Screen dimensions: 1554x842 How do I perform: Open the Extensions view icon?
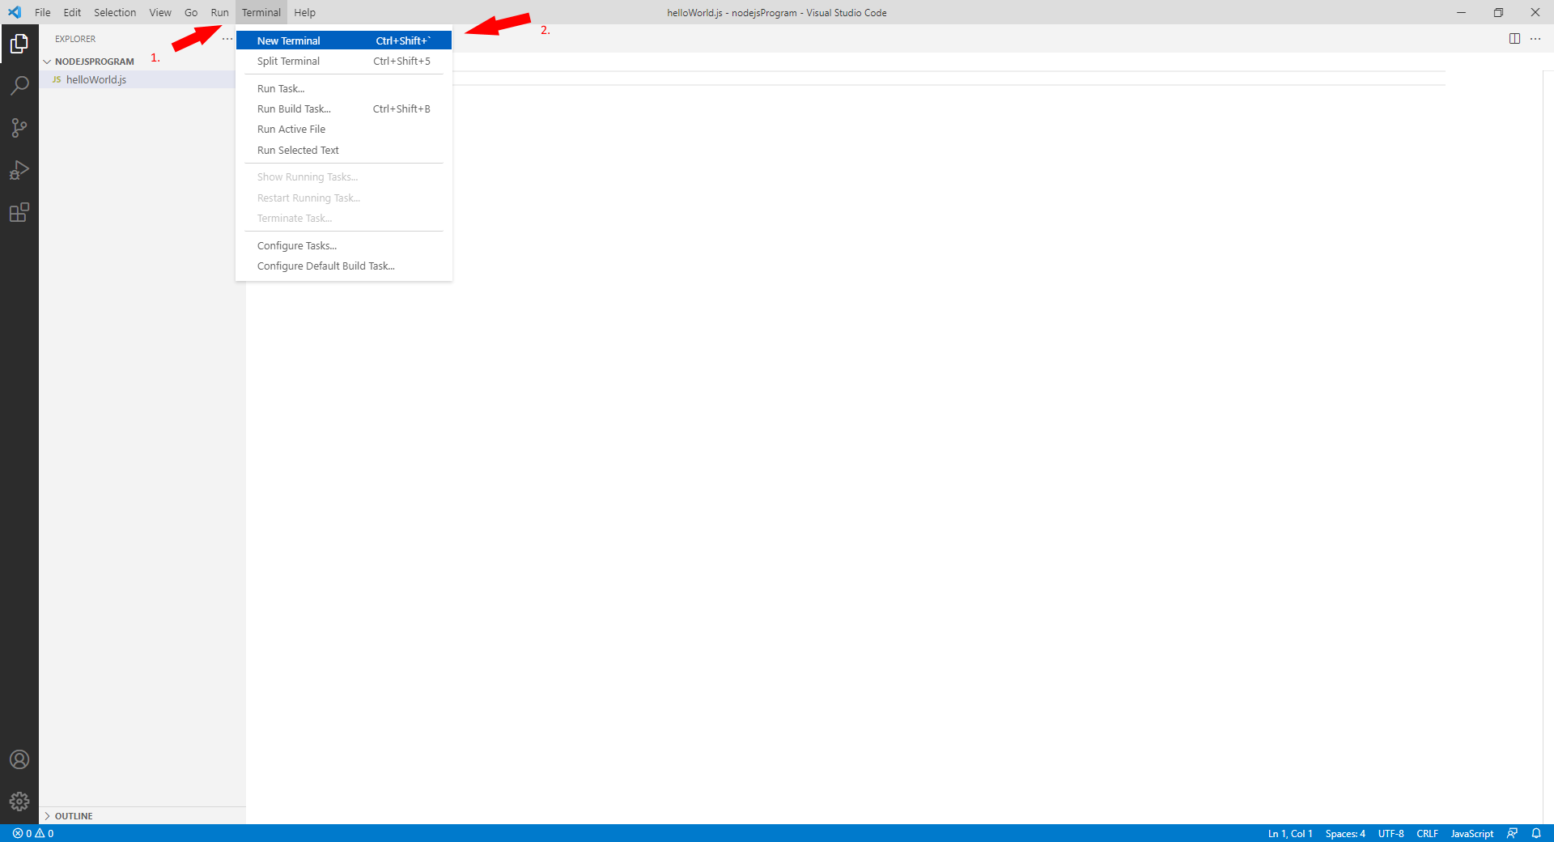(x=19, y=212)
